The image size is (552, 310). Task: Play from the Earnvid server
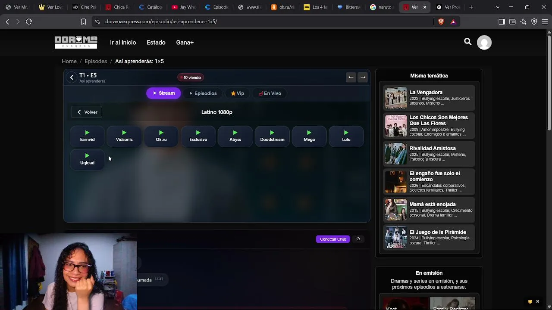(87, 136)
